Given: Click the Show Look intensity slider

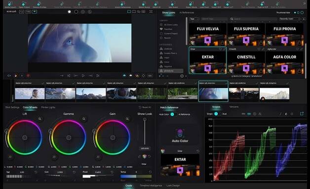Looking at the screenshot, I should pos(145,132).
